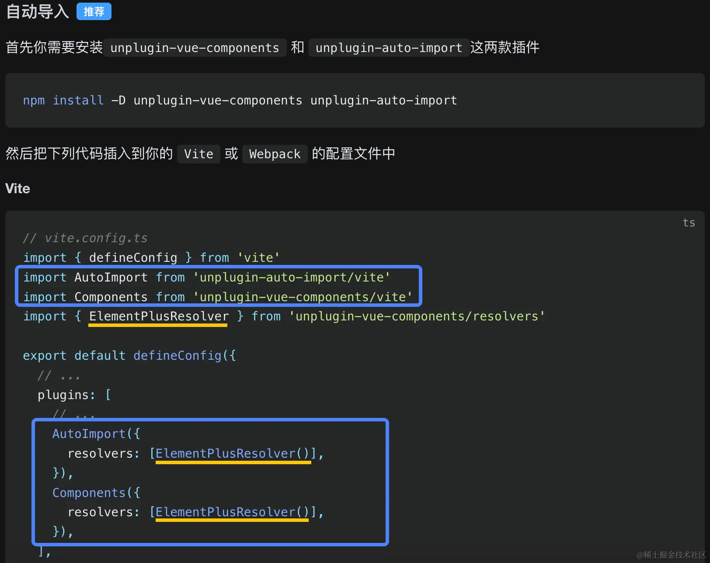Click inline code unplugin-vue-components

point(195,48)
